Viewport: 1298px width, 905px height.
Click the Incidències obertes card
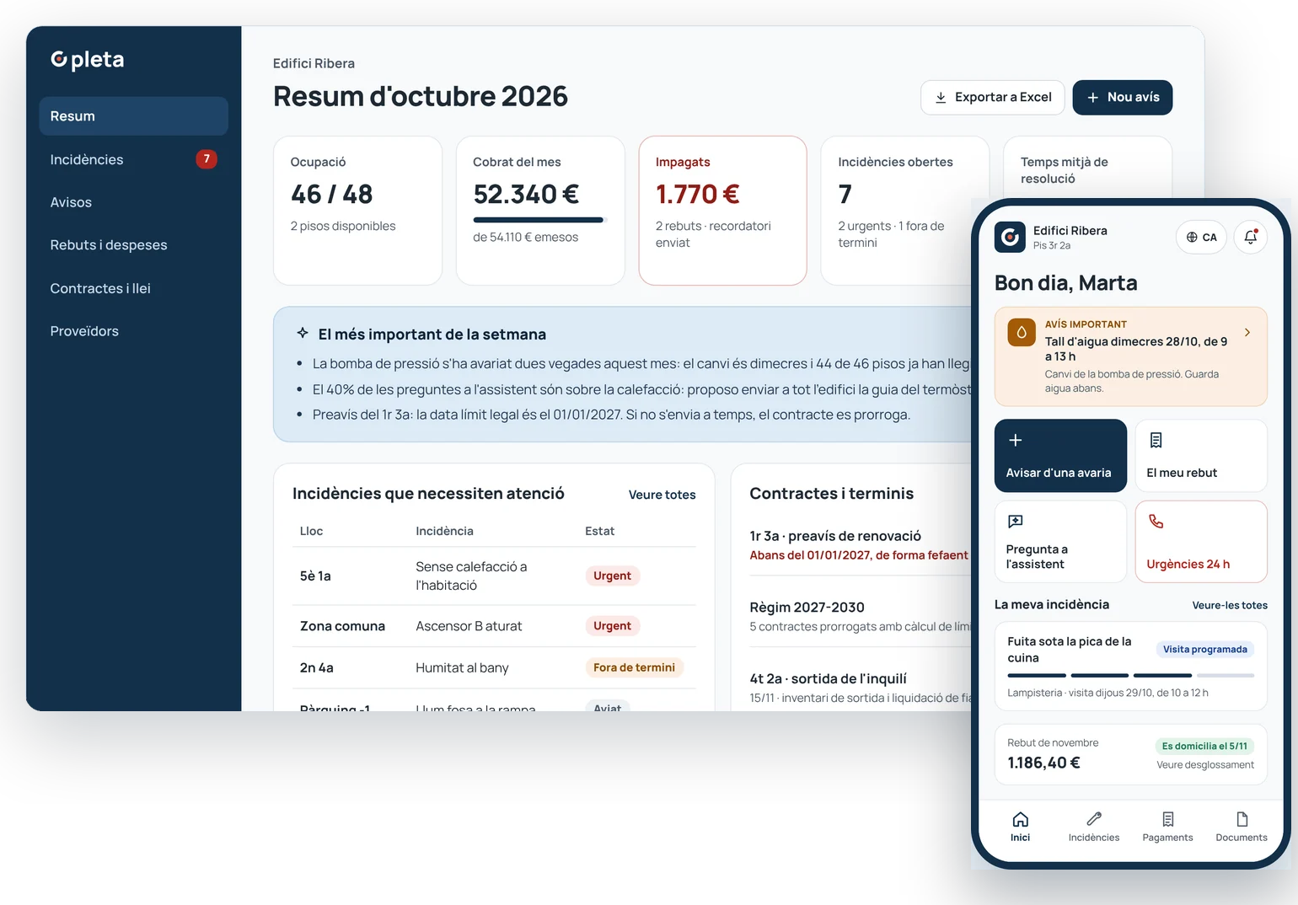tap(904, 211)
